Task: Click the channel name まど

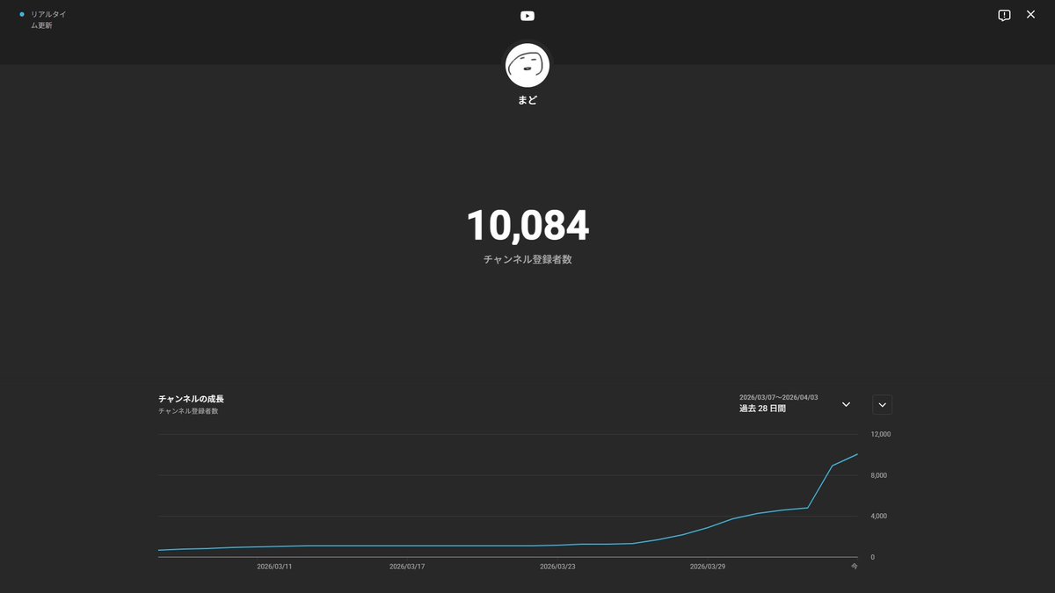Action: coord(527,100)
